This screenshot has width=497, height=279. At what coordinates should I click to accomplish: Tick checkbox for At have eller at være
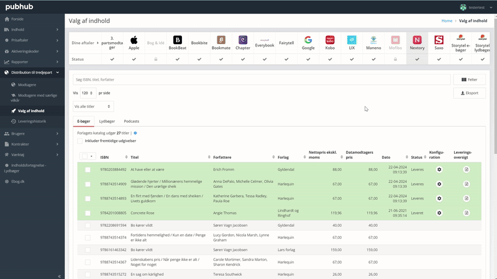tap(88, 169)
